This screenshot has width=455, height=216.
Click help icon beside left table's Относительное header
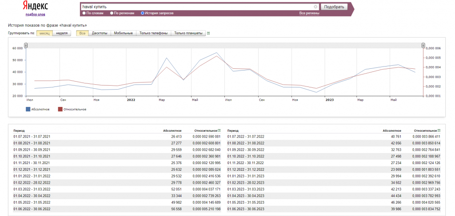point(219,131)
